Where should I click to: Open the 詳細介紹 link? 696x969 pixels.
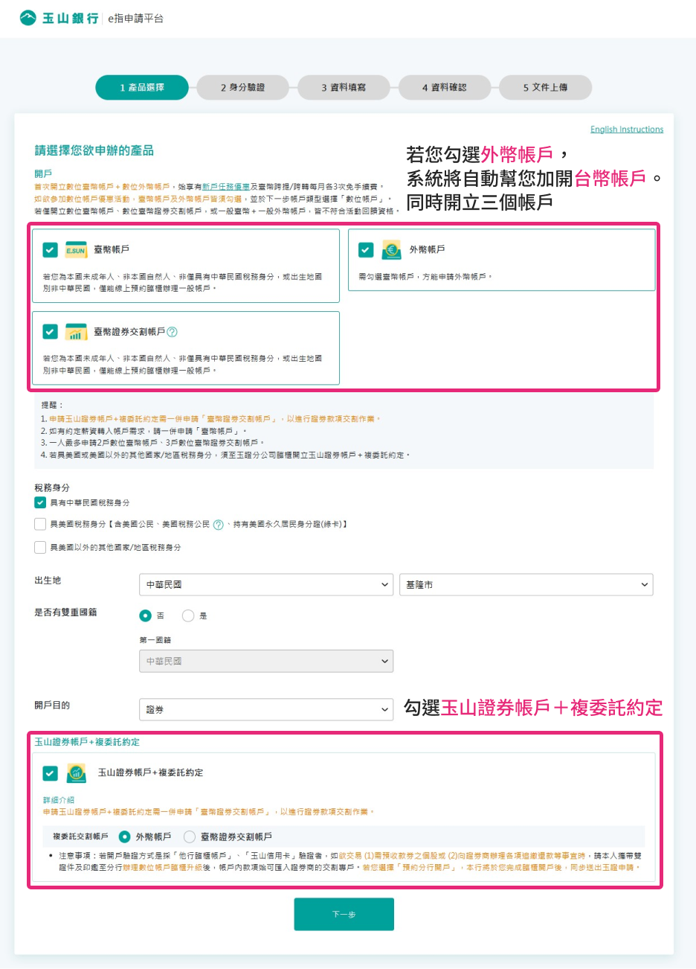pyautogui.click(x=59, y=800)
